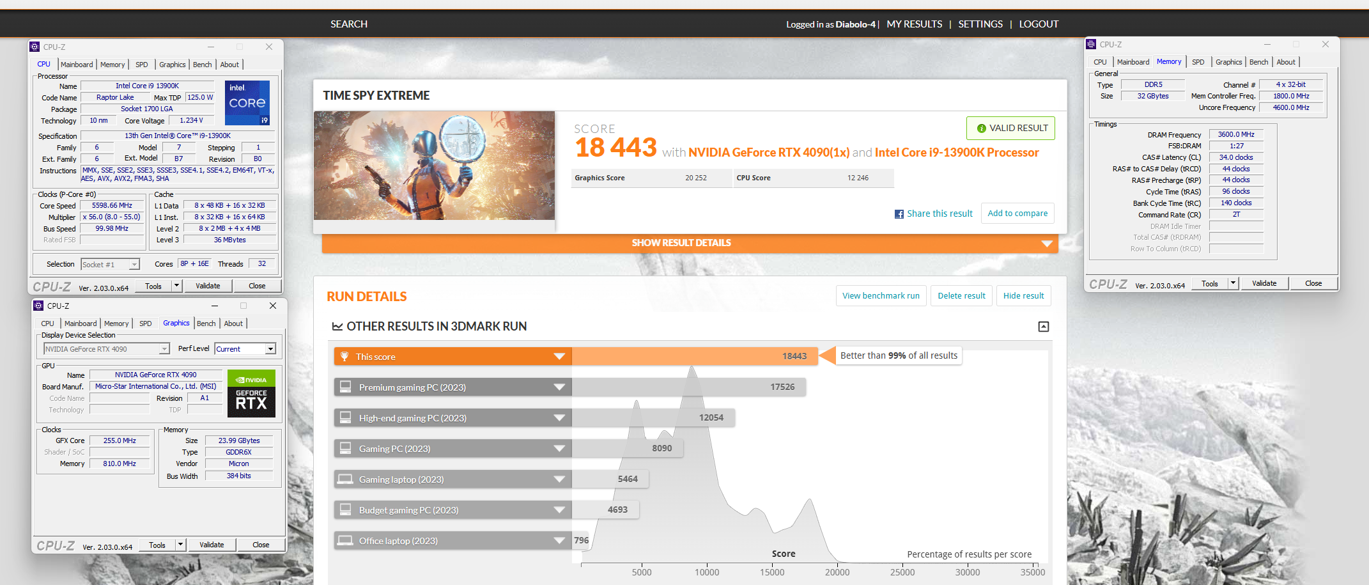This screenshot has width=1369, height=585.
Task: Click Close button in Graphics window
Action: tap(261, 545)
